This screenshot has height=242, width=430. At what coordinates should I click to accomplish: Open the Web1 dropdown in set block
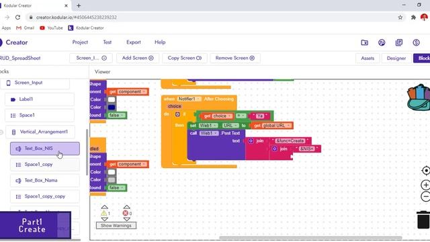click(208, 126)
